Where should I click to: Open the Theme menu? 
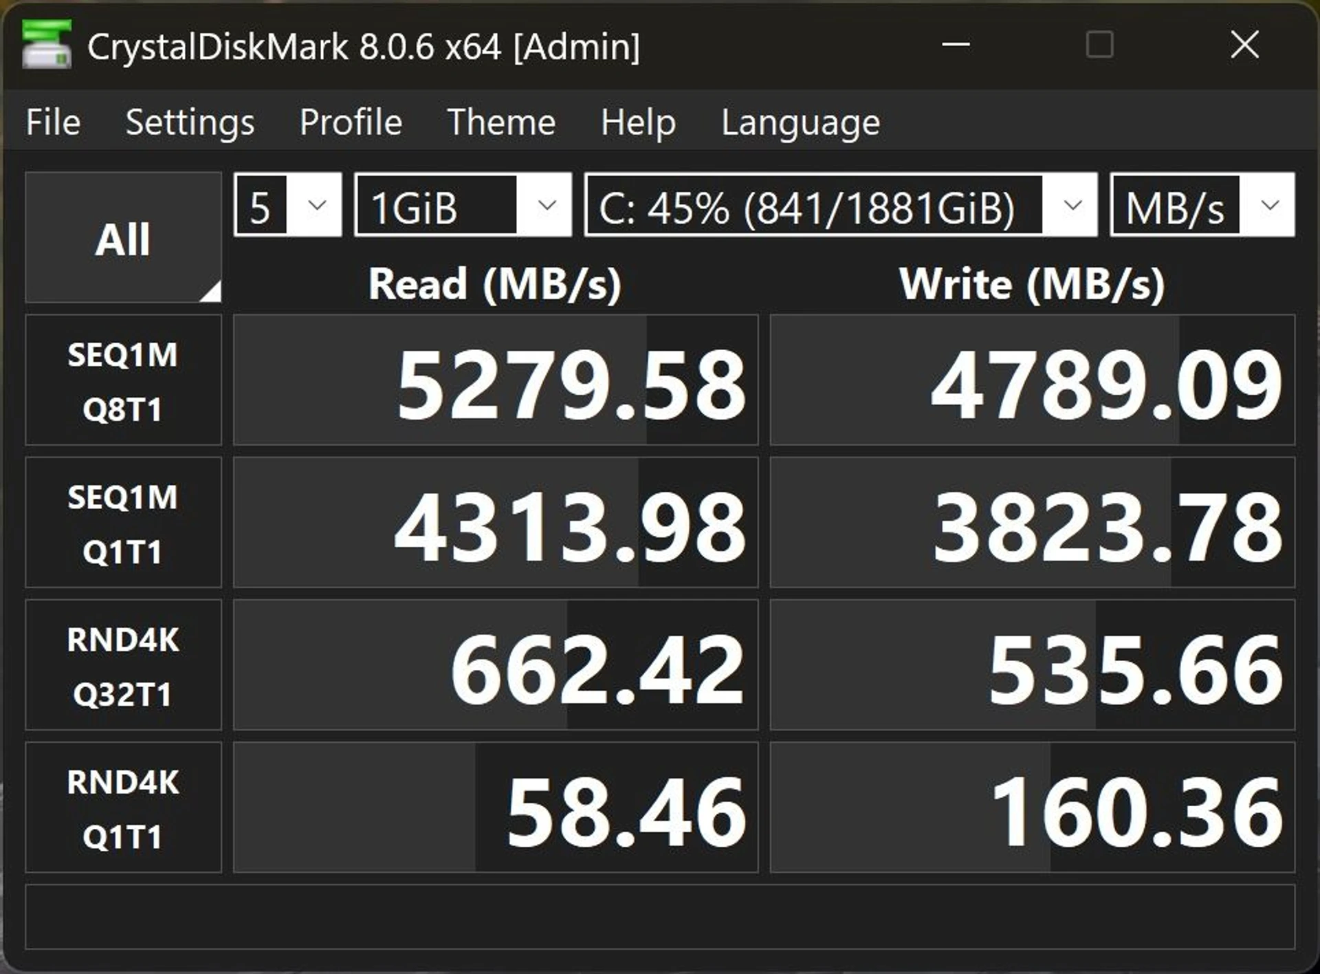tap(501, 122)
